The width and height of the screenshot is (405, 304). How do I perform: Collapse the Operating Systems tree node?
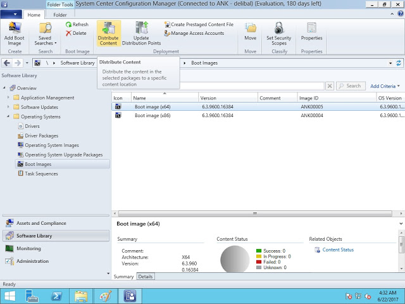[x=9, y=117]
